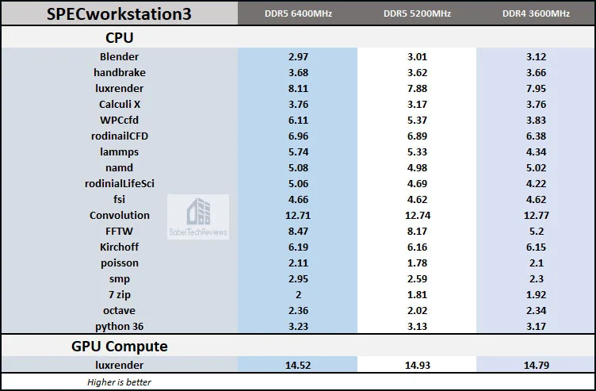This screenshot has width=596, height=391.
Task: Click fsi value 4.66
Action: pos(298,199)
